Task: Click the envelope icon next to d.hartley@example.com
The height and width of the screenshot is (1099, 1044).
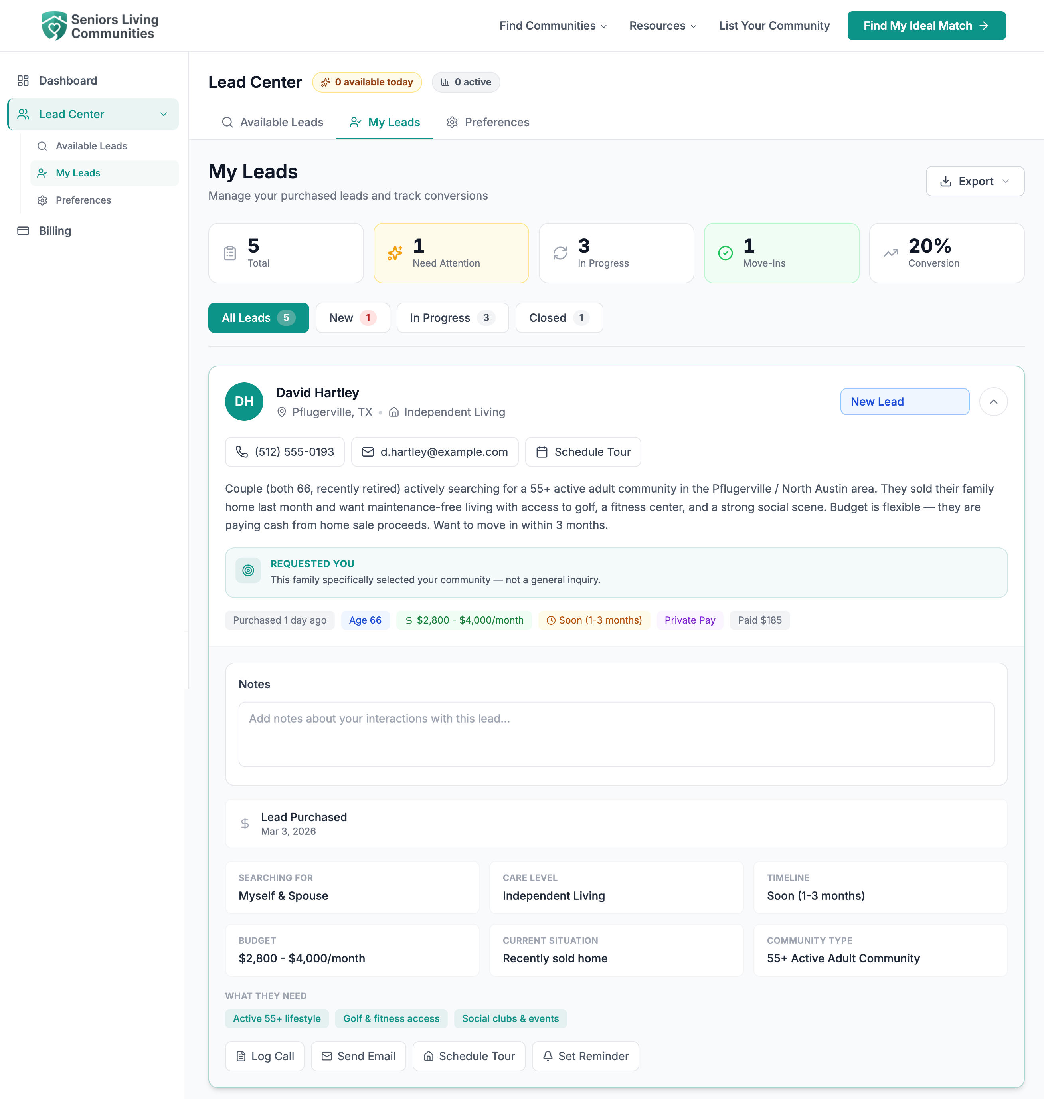Action: [x=367, y=451]
